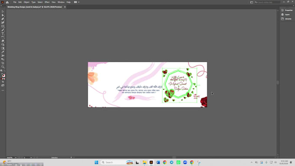The image size is (295, 166).
Task: Select the Artboard tool
Action: (x=3, y=63)
